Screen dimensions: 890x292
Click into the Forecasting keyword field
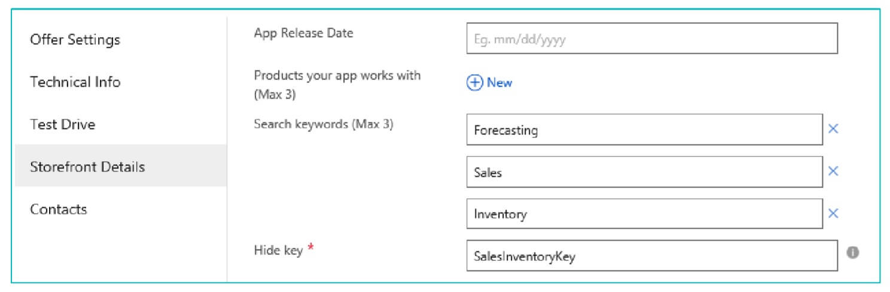(645, 129)
